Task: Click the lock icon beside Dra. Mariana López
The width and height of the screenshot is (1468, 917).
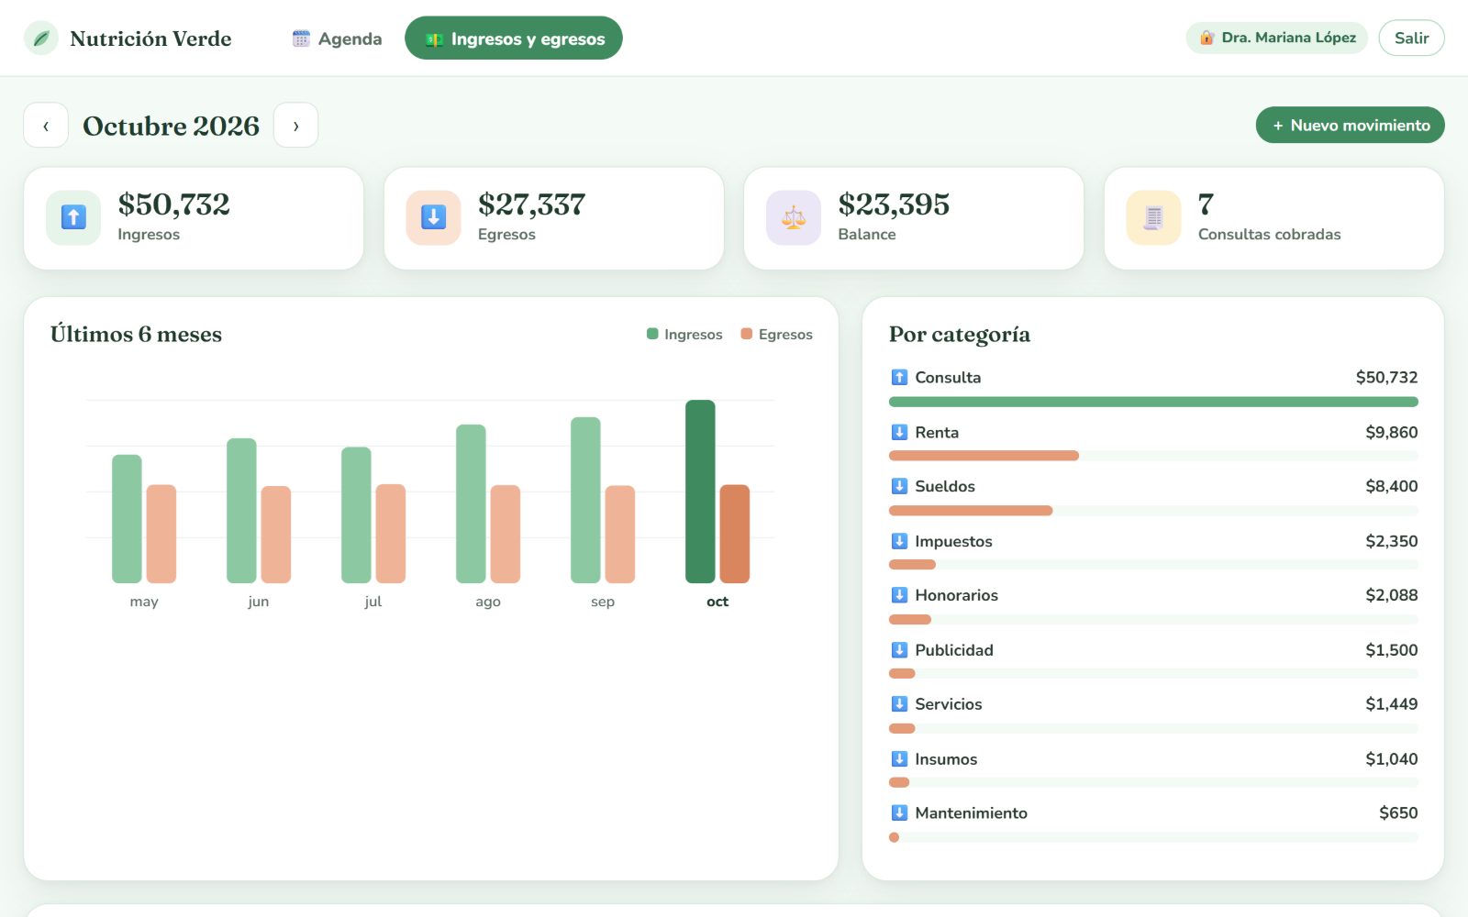Action: pyautogui.click(x=1207, y=38)
